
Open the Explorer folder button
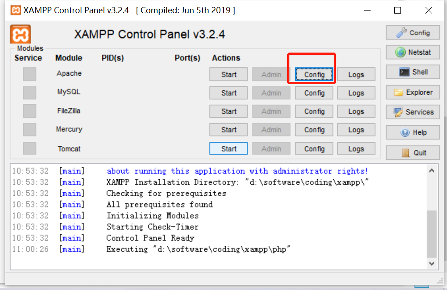(413, 92)
